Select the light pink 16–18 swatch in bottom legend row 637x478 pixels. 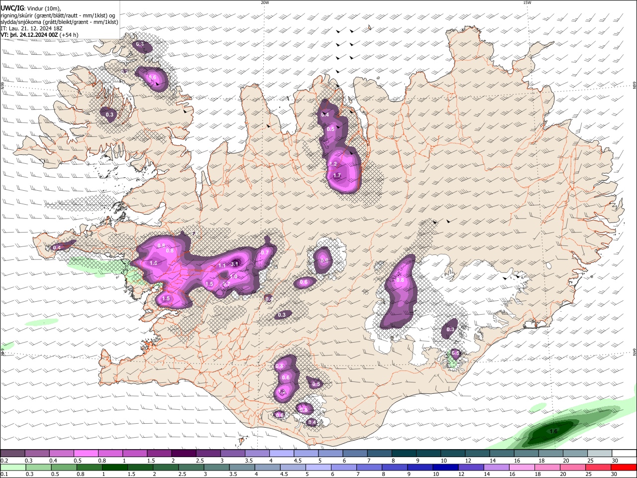[x=521, y=467]
